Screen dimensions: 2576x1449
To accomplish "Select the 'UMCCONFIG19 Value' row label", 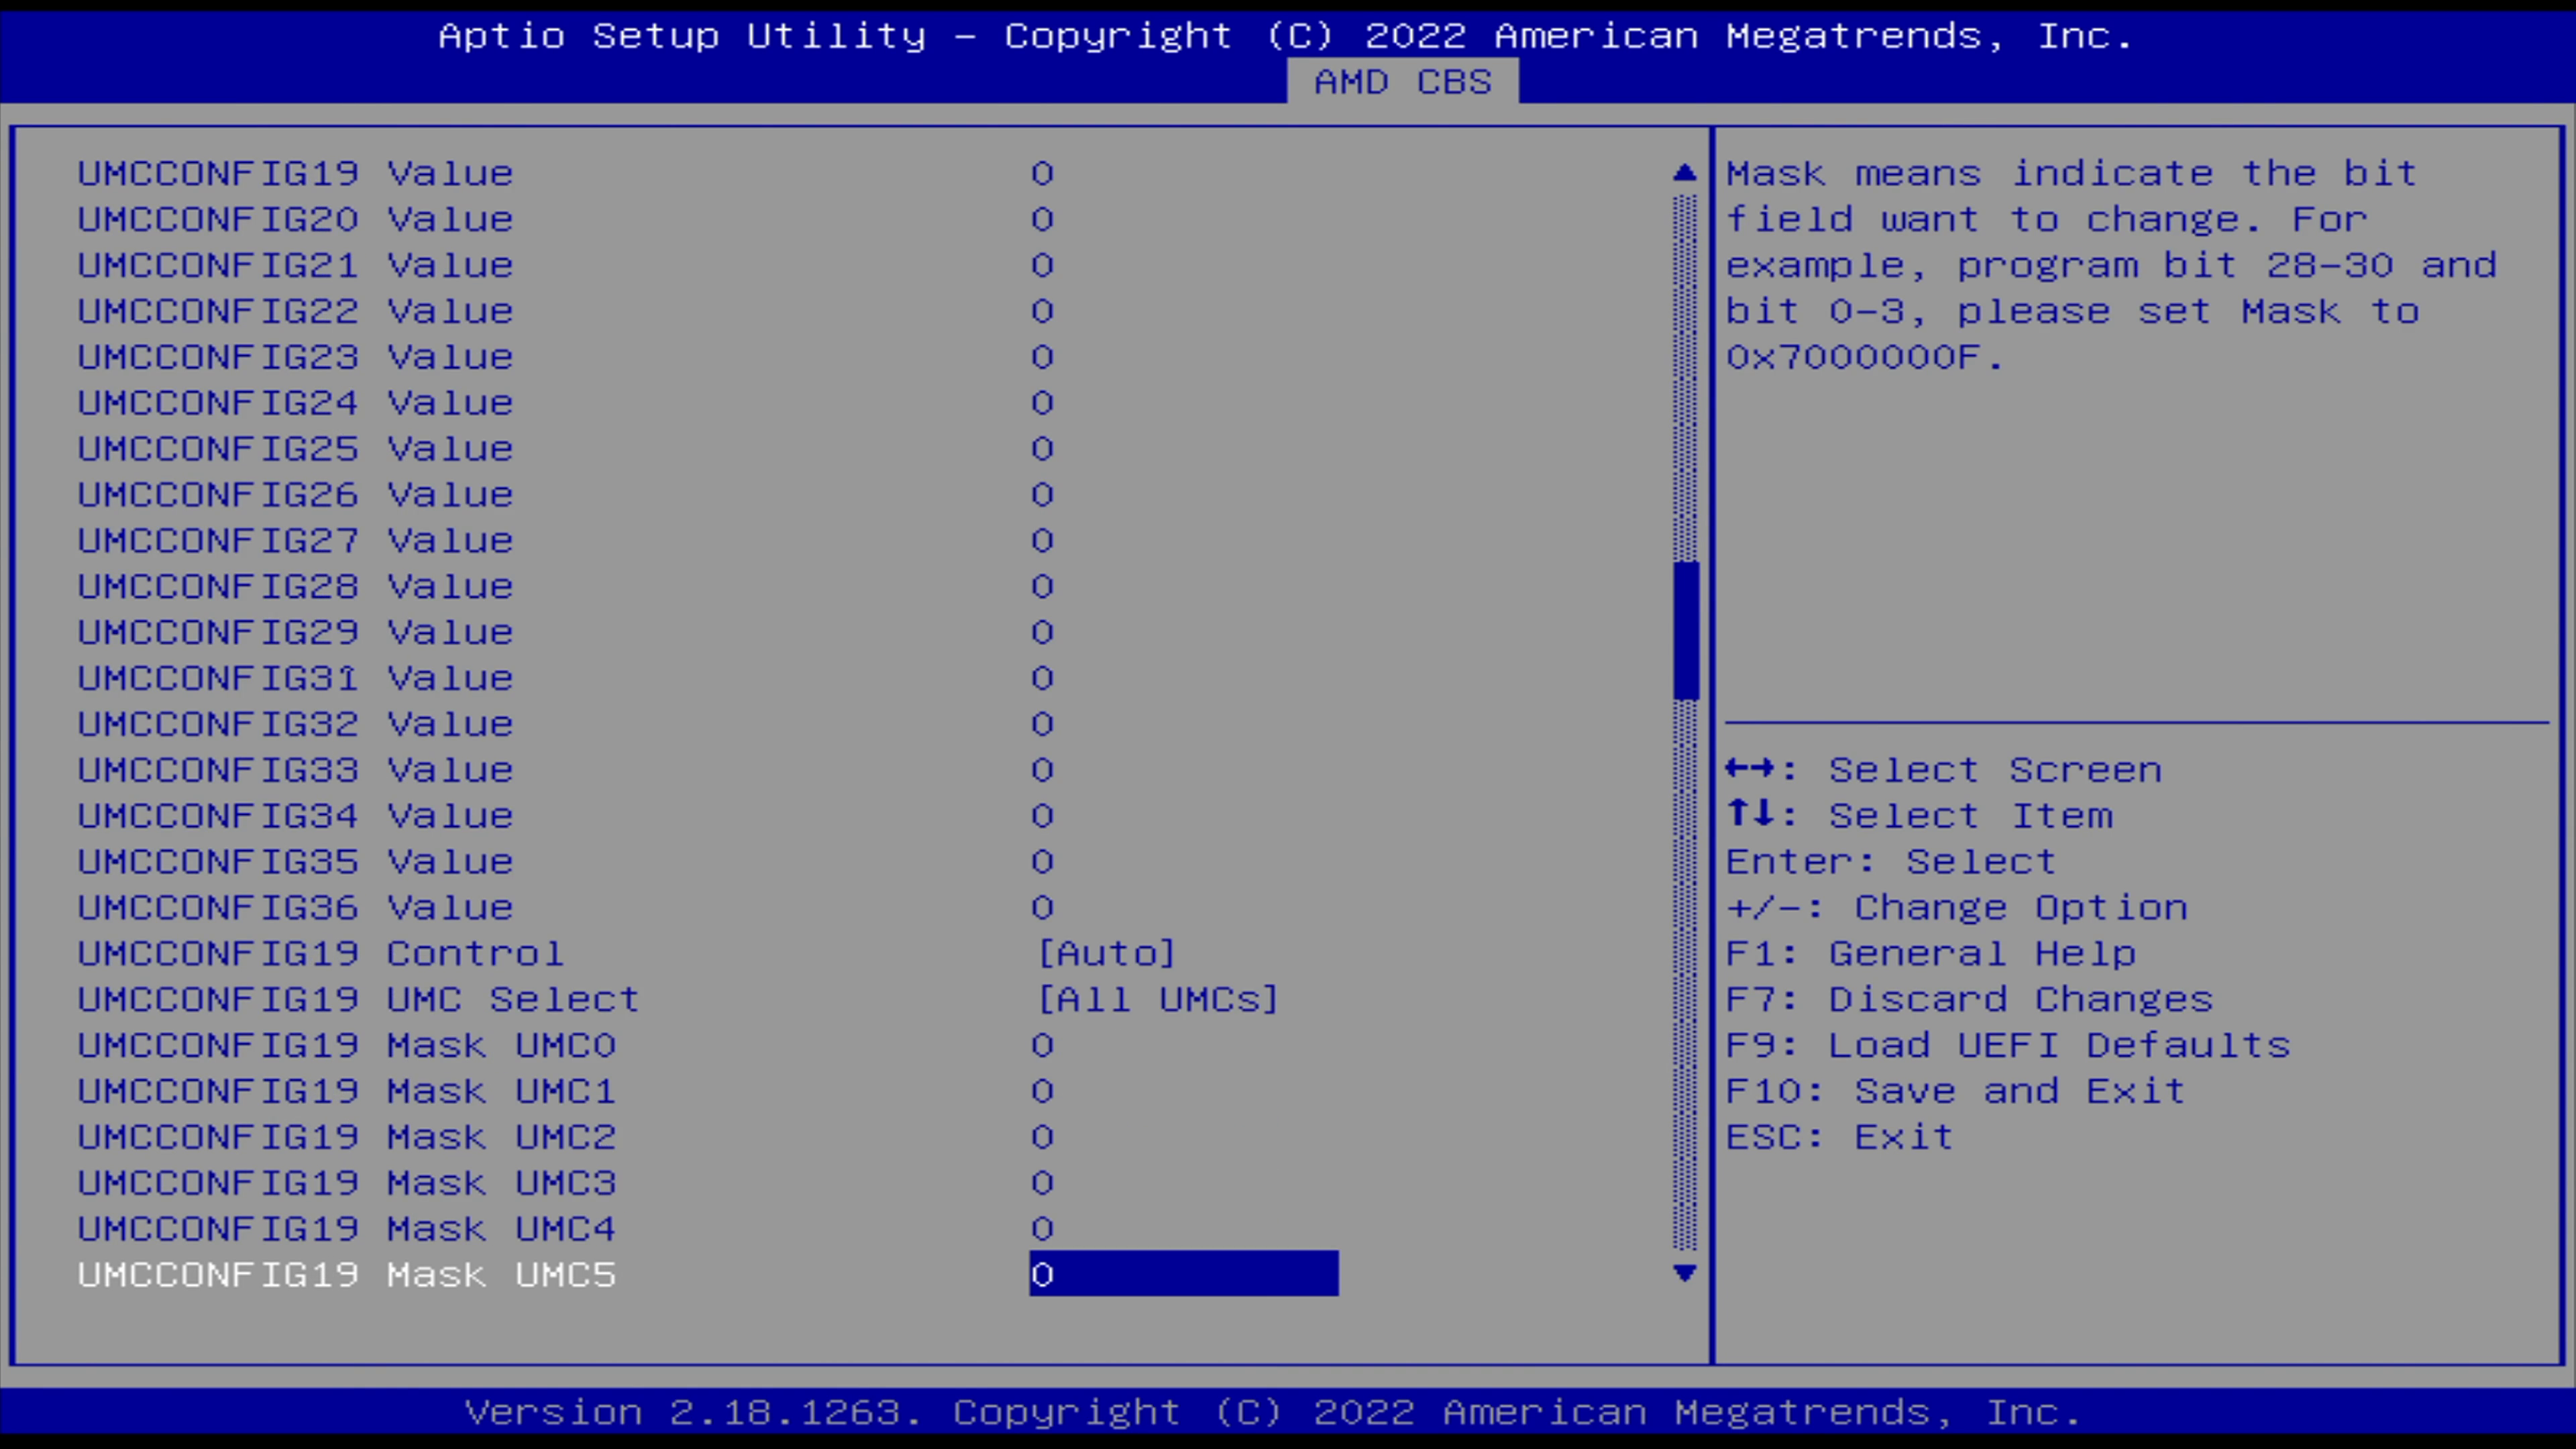I will (296, 173).
